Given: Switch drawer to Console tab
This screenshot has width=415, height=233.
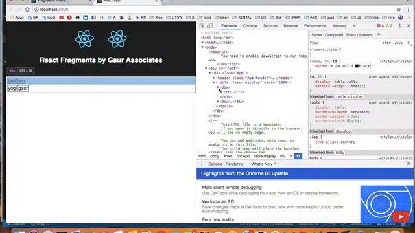Looking at the screenshot, I should pos(215,164).
